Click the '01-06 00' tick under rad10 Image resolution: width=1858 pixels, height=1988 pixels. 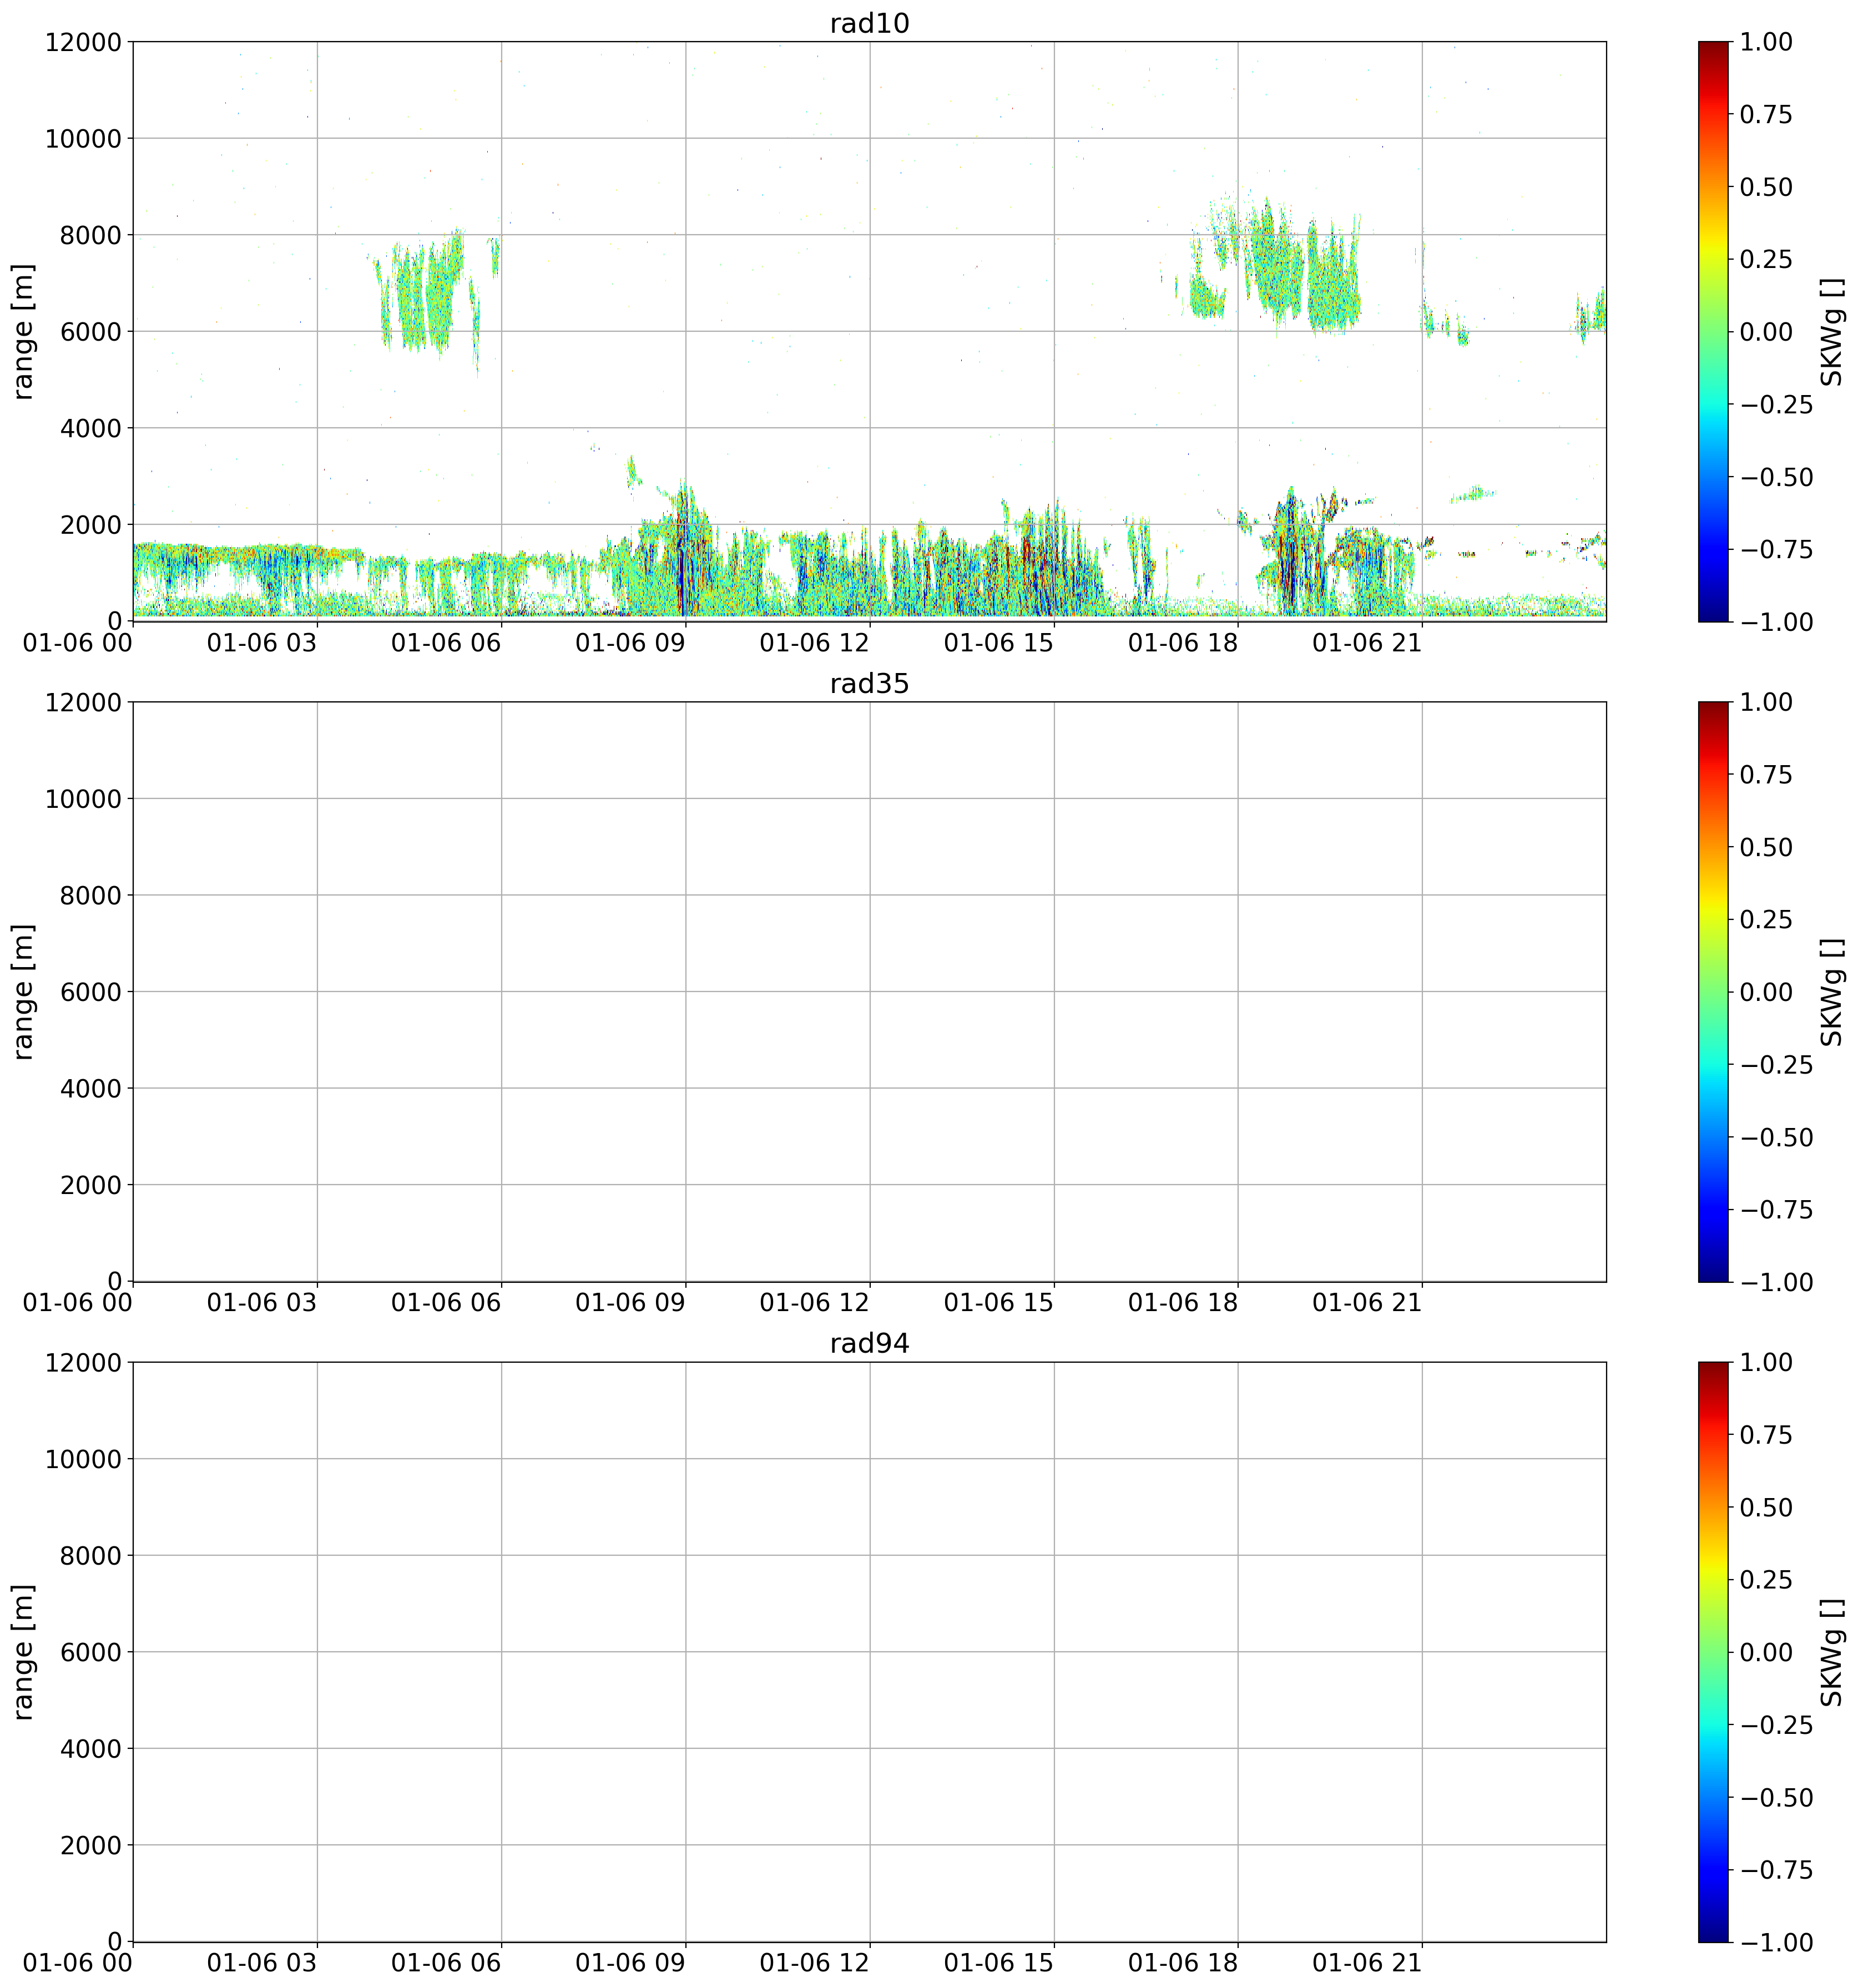point(77,643)
